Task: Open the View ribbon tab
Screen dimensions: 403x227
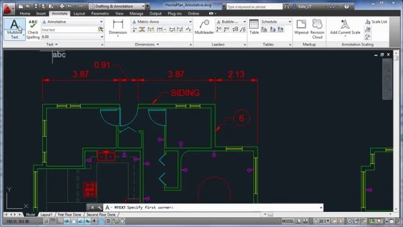Action: tap(119, 13)
